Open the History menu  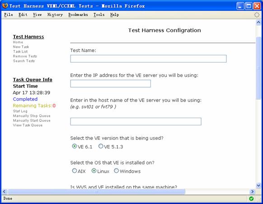tap(55, 15)
